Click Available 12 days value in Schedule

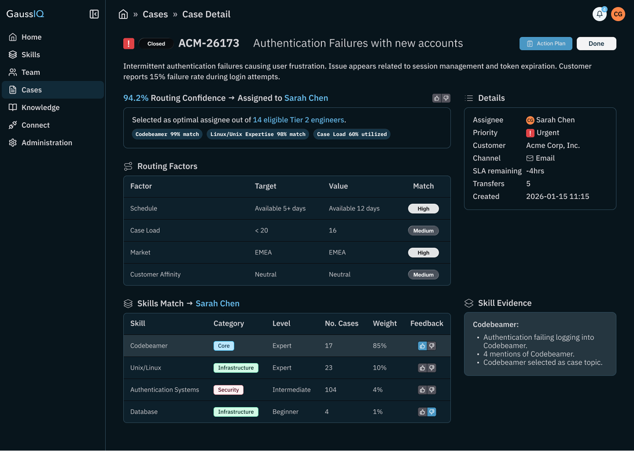tap(354, 209)
